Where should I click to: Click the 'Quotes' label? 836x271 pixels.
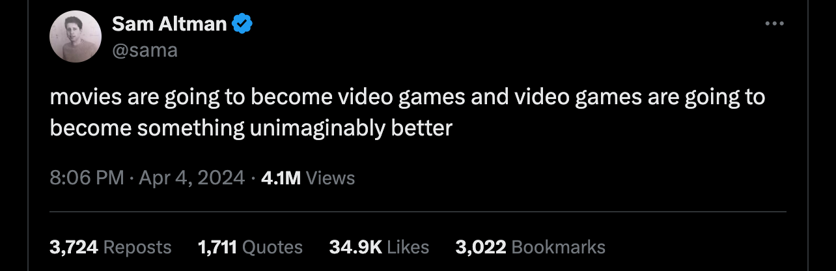tap(272, 247)
